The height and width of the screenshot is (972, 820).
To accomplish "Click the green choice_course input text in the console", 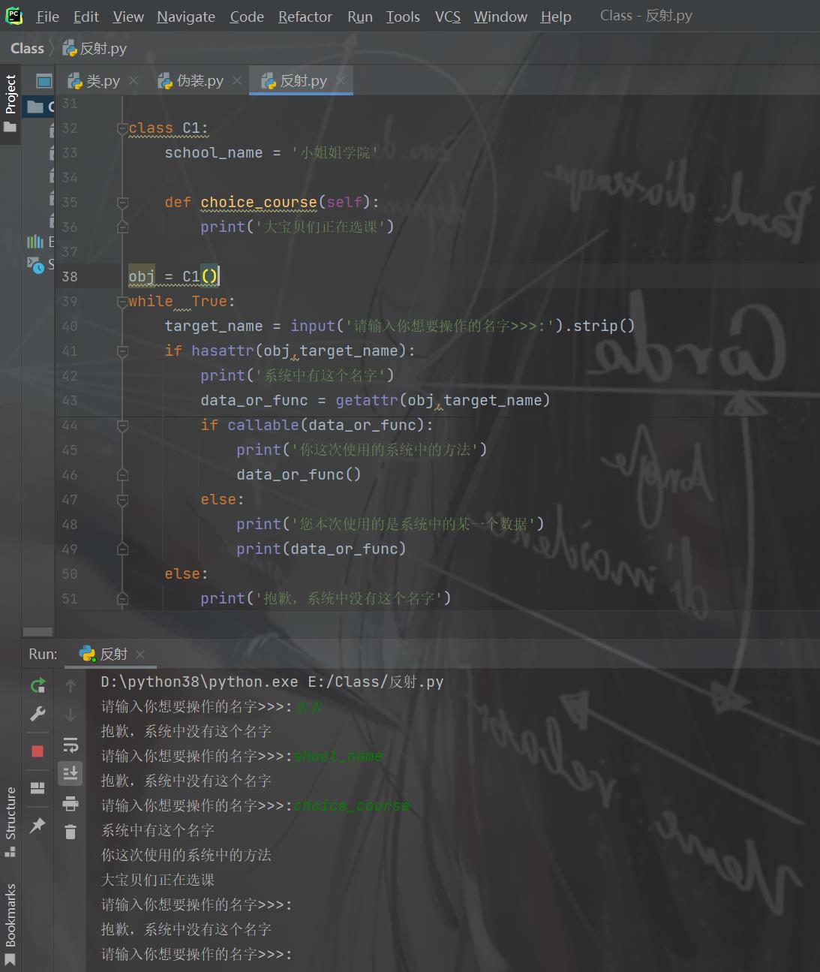I will (352, 806).
